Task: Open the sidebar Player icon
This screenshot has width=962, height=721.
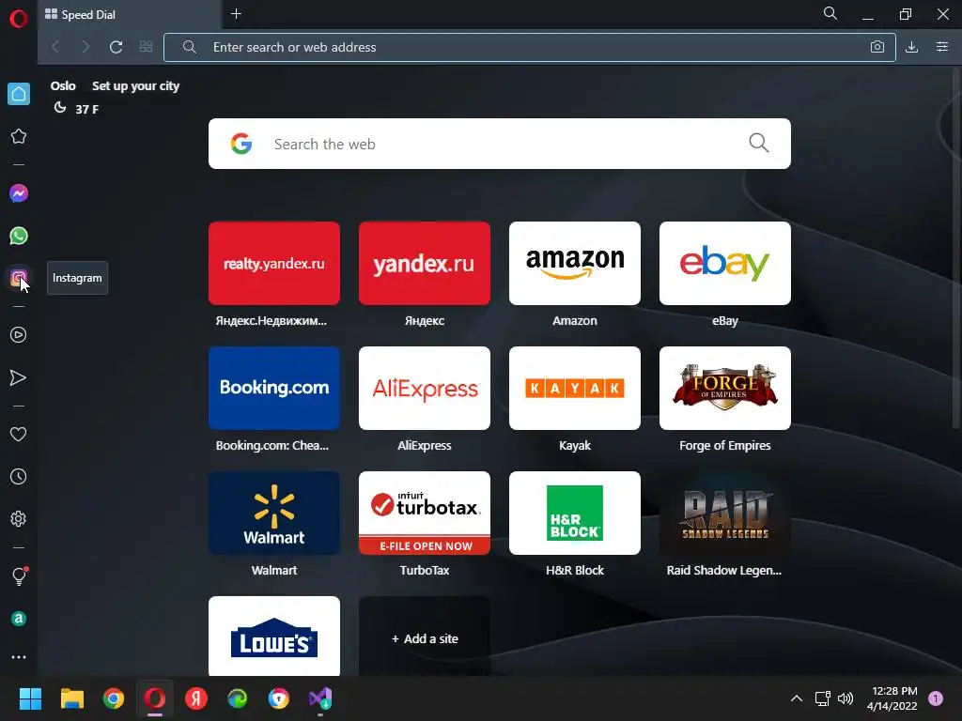Action: pyautogui.click(x=19, y=335)
